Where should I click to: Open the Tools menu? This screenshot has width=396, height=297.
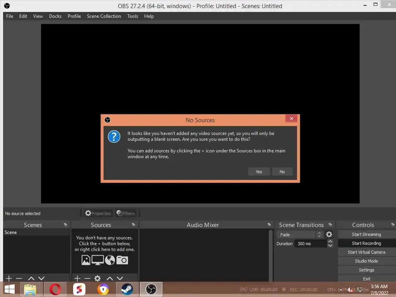point(133,16)
